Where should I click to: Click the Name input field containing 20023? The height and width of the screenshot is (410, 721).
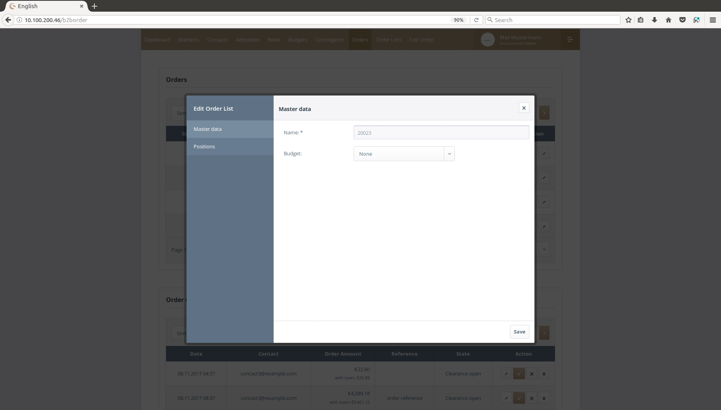tap(441, 133)
